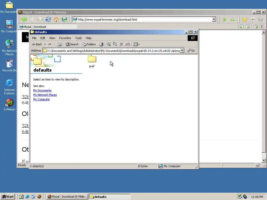
Task: Reload the page in K-Meleon
Action: [x=48, y=19]
